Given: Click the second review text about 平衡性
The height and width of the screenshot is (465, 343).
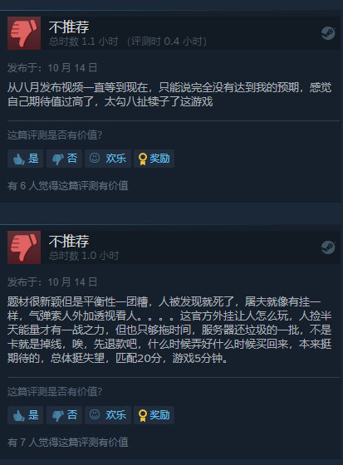Looking at the screenshot, I should tap(169, 330).
